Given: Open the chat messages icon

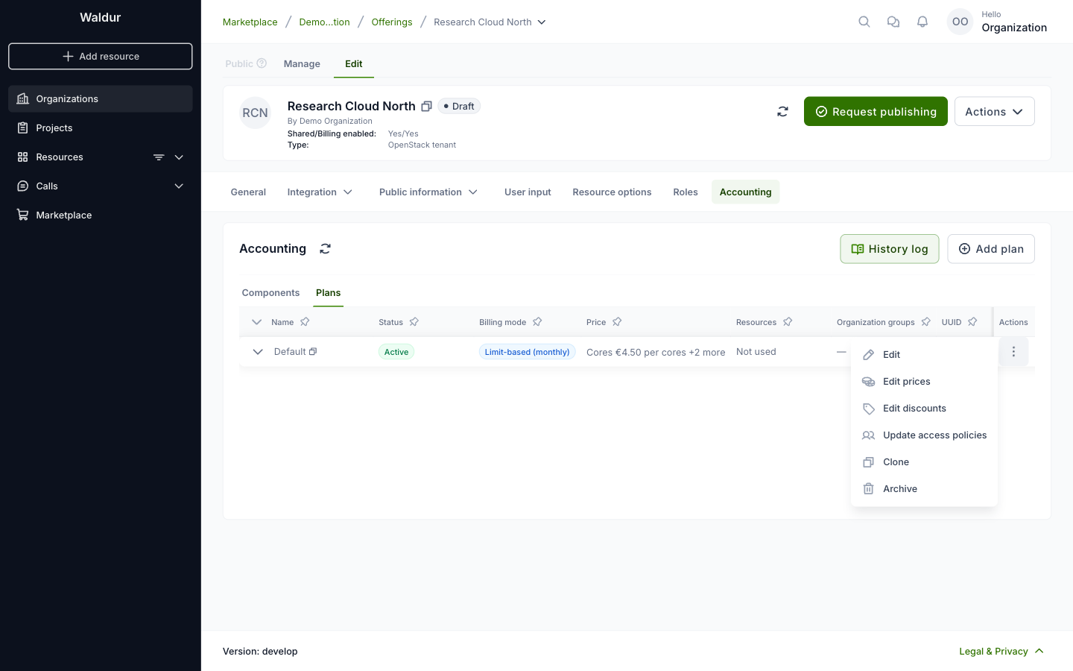Looking at the screenshot, I should tap(893, 22).
